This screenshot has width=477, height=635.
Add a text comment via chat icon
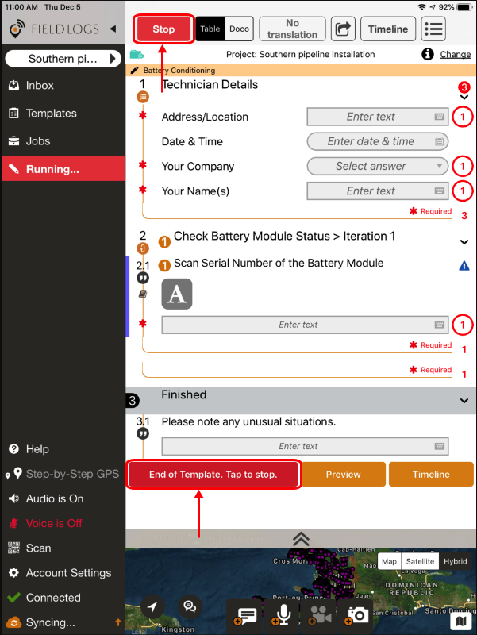coord(245,614)
